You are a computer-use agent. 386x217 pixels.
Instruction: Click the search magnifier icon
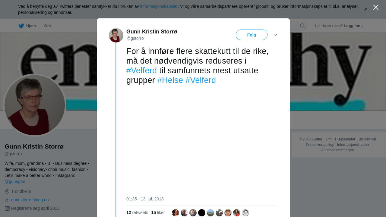(302, 26)
